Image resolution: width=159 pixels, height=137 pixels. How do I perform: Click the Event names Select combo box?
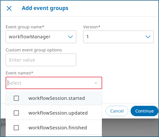49,83
